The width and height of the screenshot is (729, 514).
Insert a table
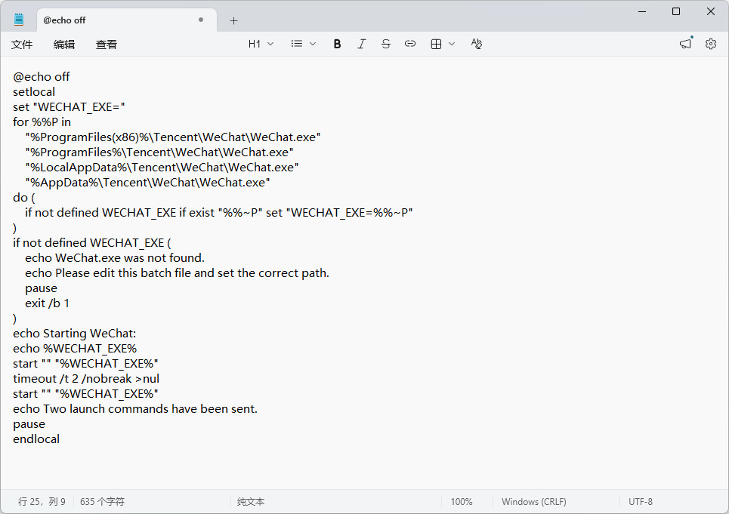436,44
